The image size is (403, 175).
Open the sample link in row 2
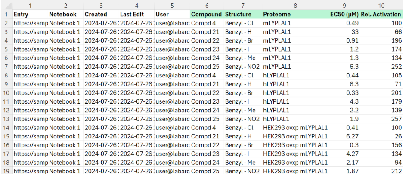click(x=30, y=23)
